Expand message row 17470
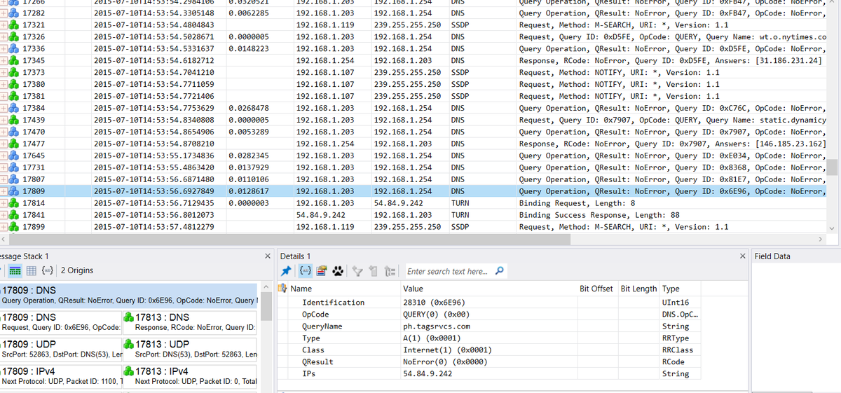The height and width of the screenshot is (393, 841). tap(4, 132)
